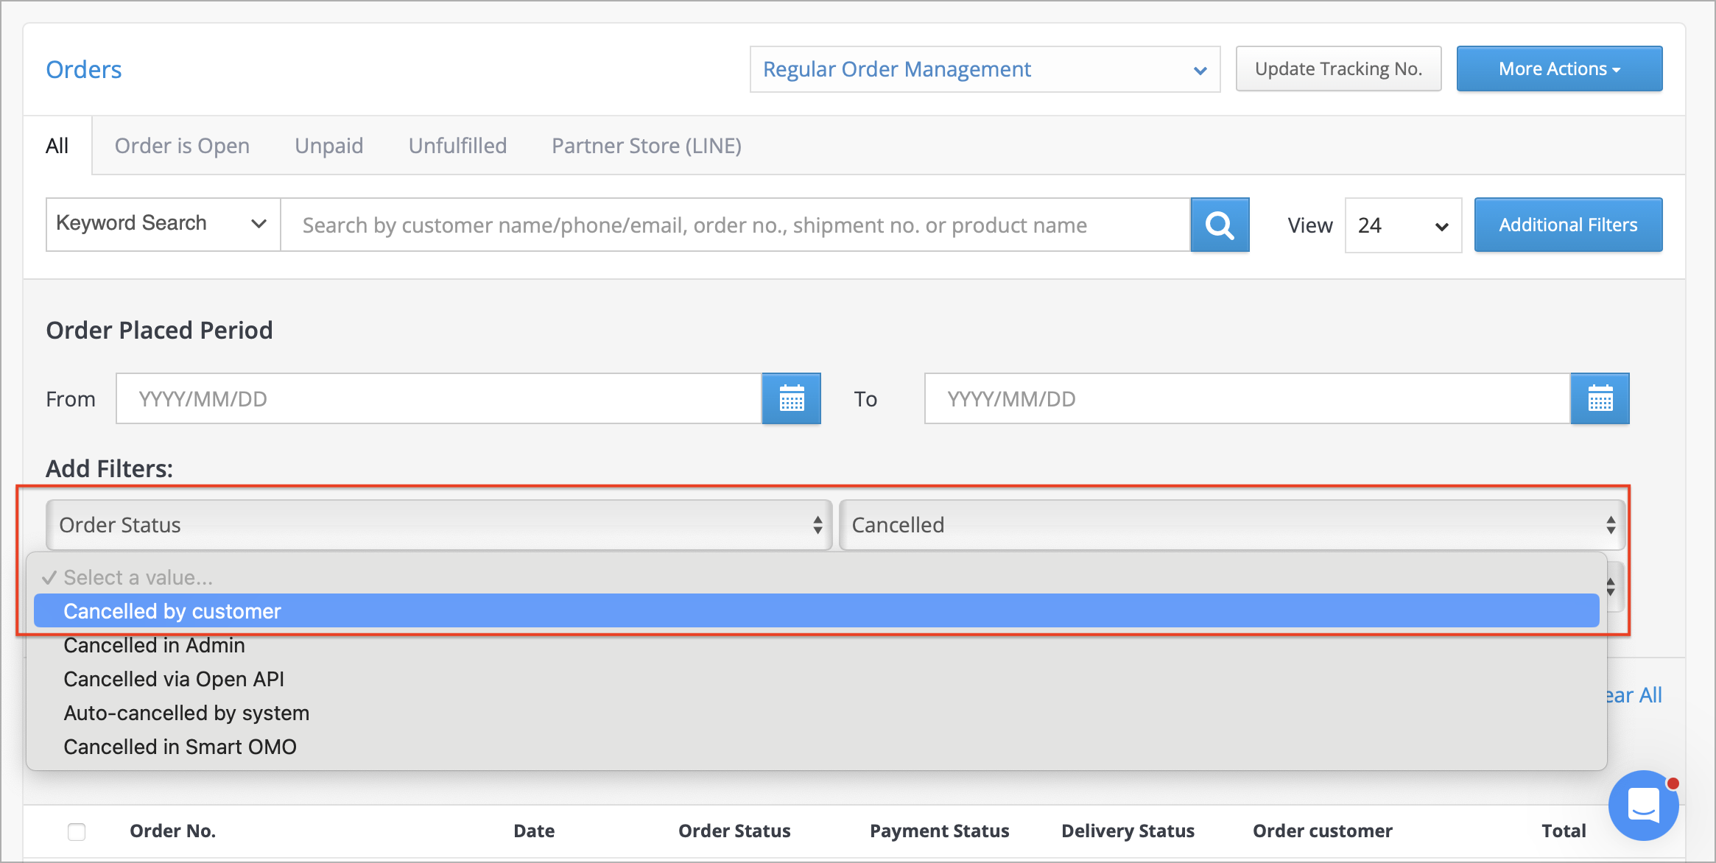
Task: Choose Cancelled in Smart OMO option
Action: click(816, 747)
